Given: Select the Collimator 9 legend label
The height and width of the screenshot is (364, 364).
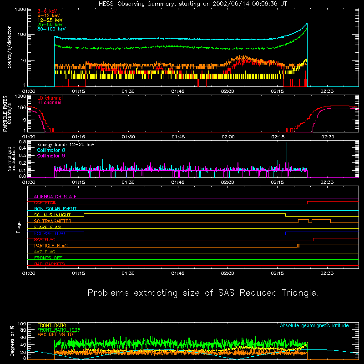Looking at the screenshot, I should 51,156.
